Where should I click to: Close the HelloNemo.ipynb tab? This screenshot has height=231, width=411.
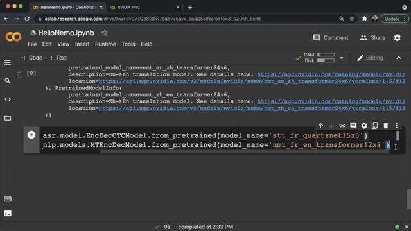[x=101, y=7]
